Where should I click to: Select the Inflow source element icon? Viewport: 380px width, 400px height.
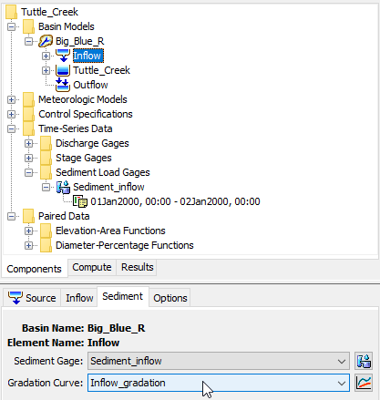click(63, 56)
